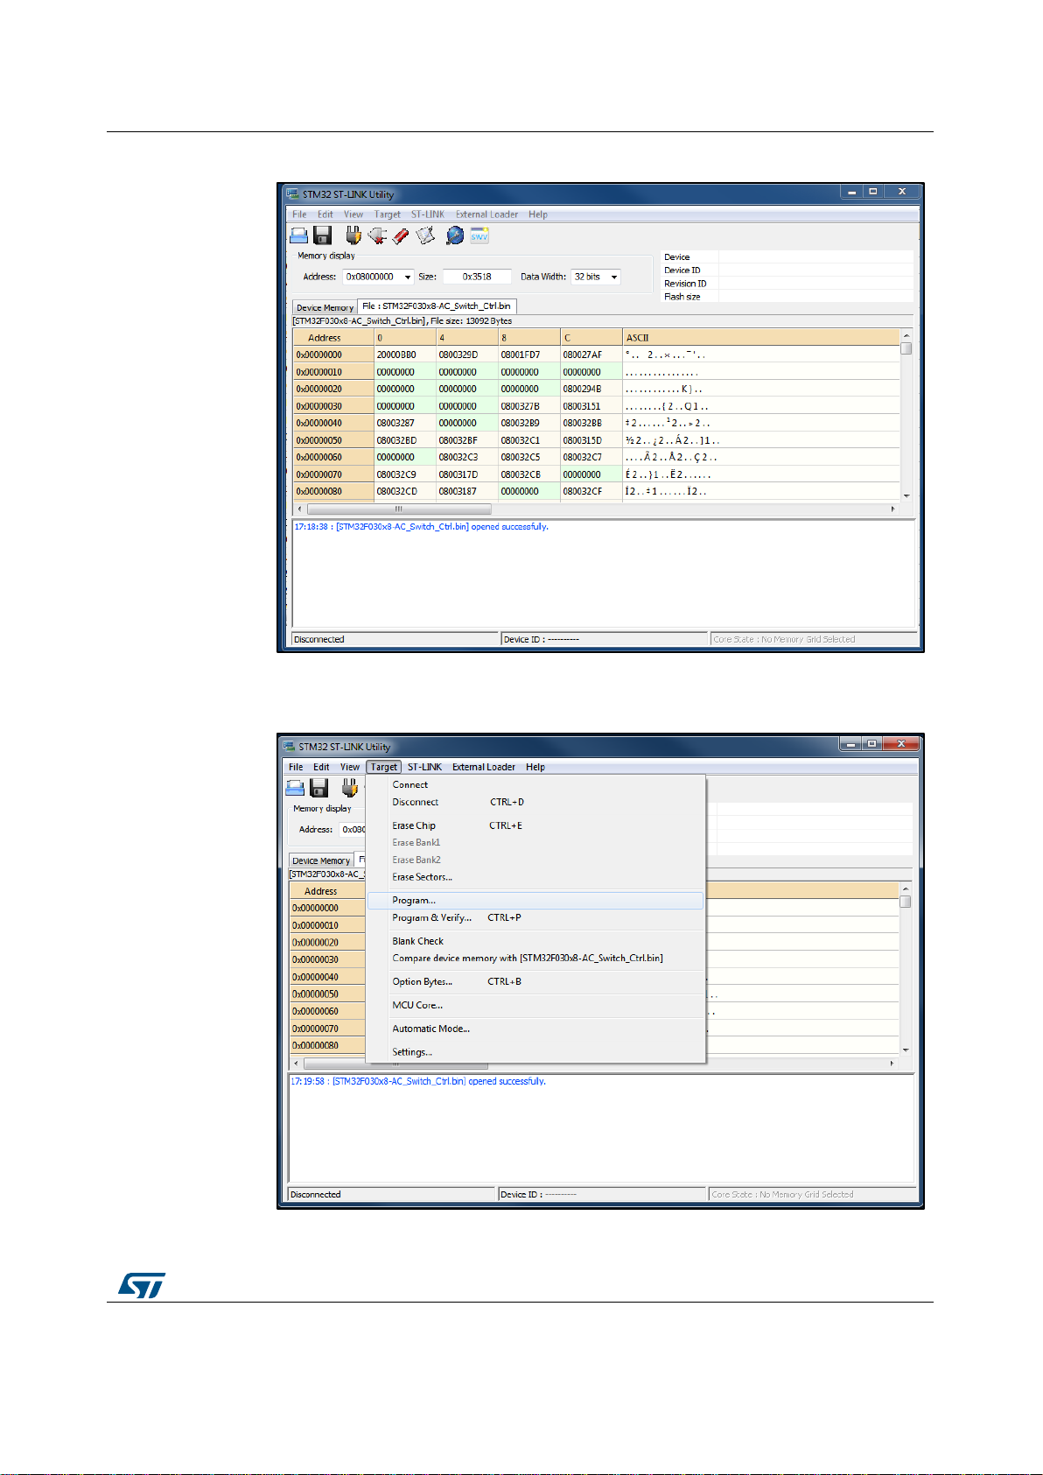This screenshot has height=1475, width=1043.
Task: Switch to Device Memory tab, upper window
Action: 325,307
